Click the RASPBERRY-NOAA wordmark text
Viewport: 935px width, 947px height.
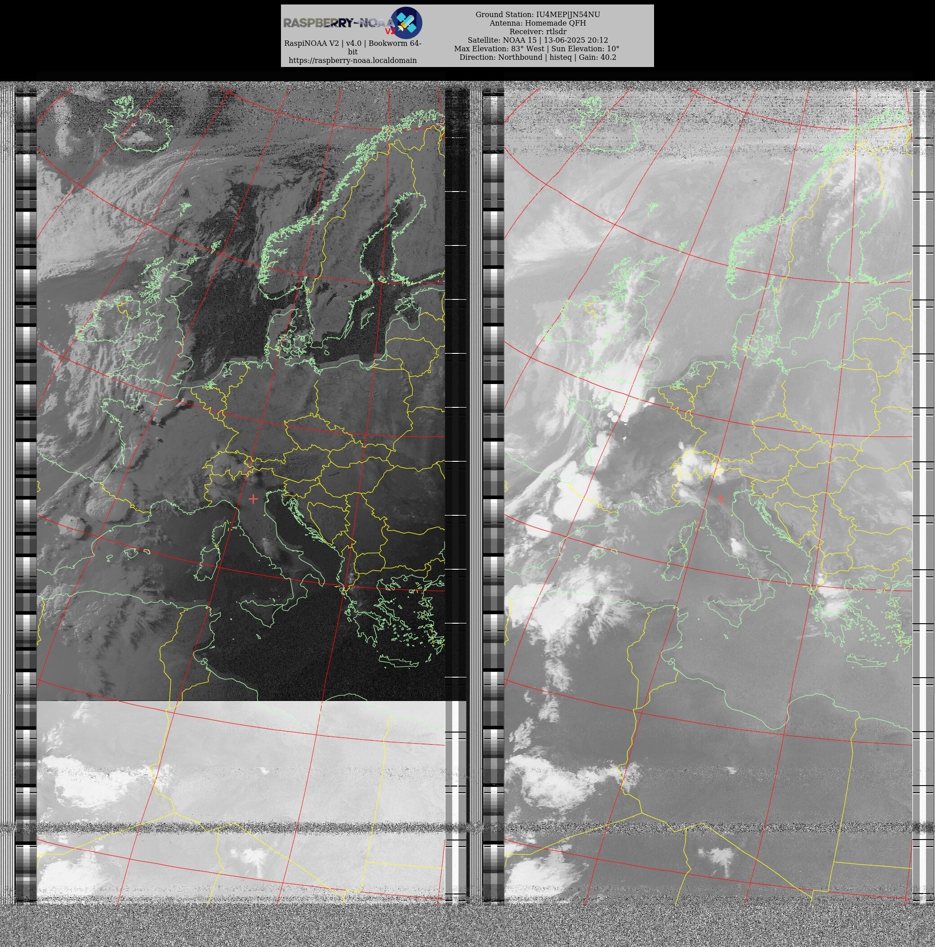(338, 23)
